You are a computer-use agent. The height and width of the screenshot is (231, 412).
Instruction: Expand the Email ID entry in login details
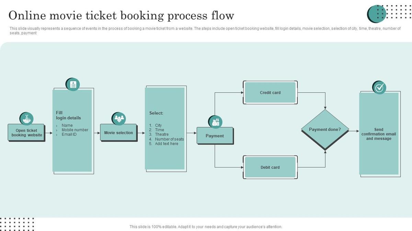click(x=69, y=134)
